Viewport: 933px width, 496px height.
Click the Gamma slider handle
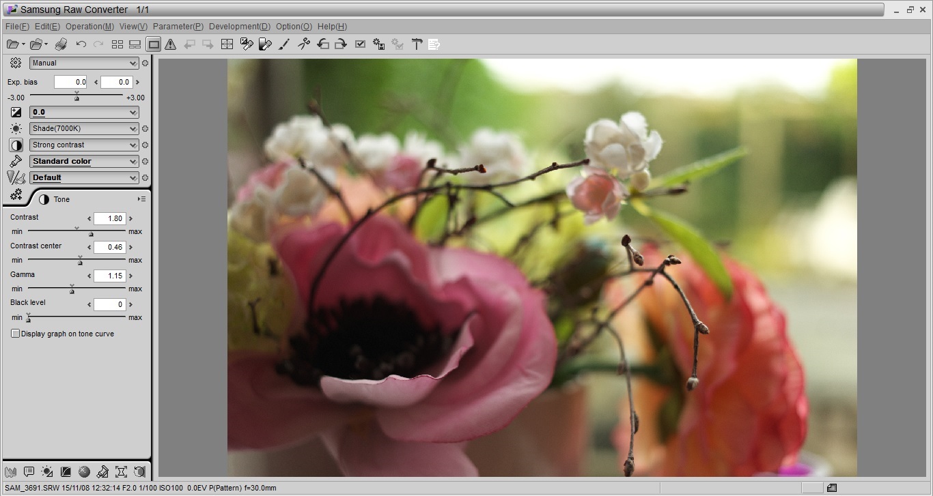point(72,291)
